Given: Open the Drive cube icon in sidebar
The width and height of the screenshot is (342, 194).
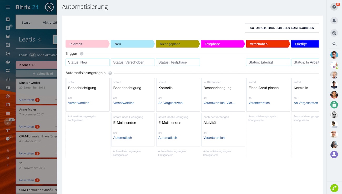Looking at the screenshot, I should [8, 36].
